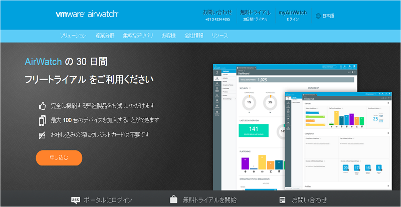The image size is (401, 207).
Task: Open the リソース menu
Action: coord(220,36)
